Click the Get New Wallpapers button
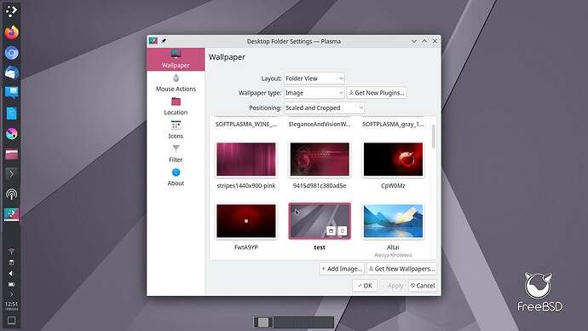 [401, 269]
